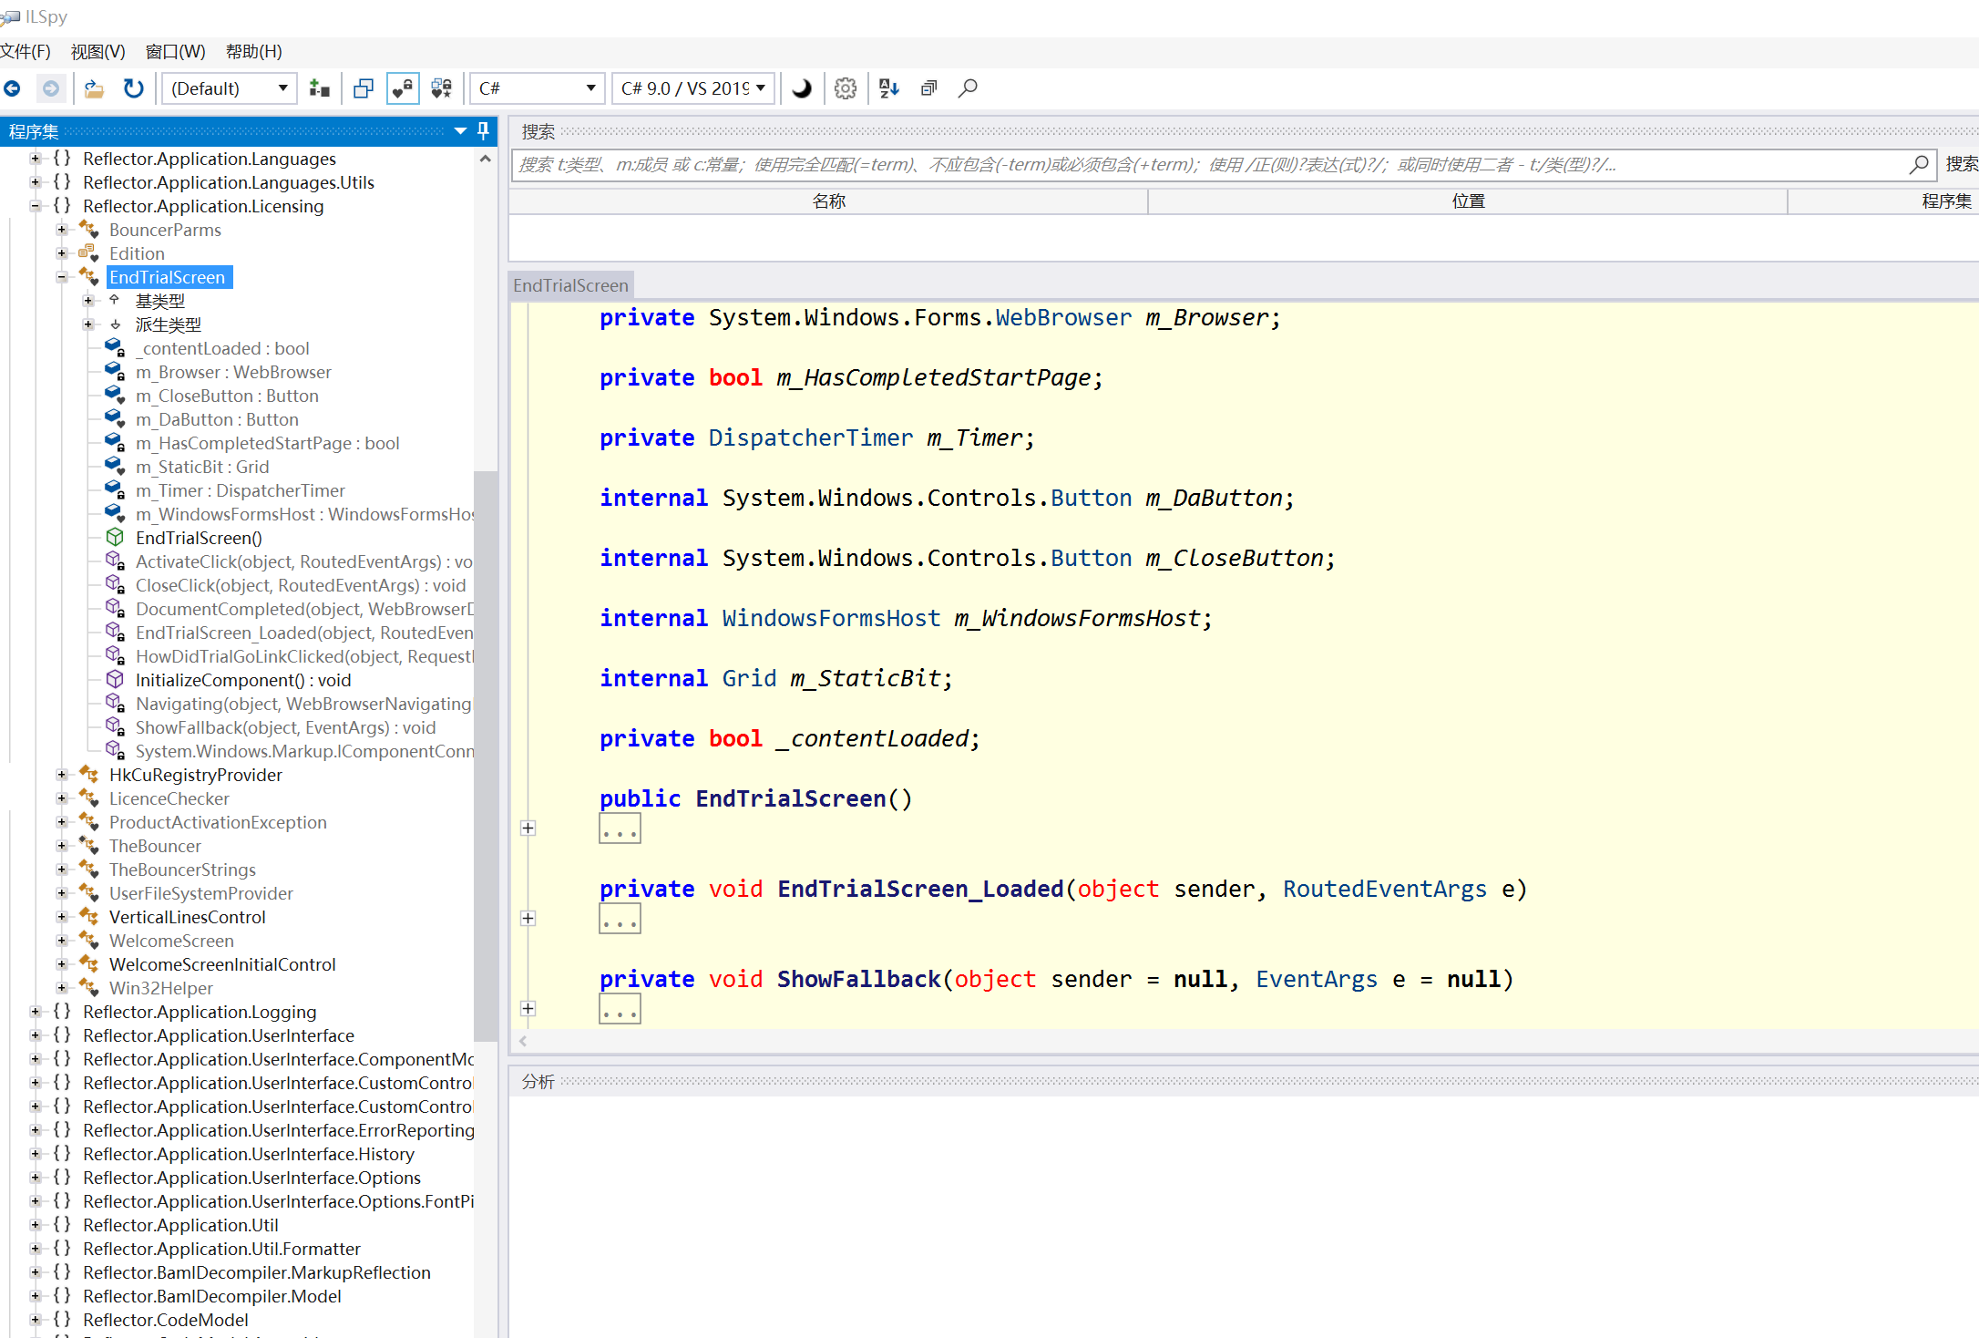1979x1338 pixels.
Task: Open the C# language dropdown
Action: [x=538, y=88]
